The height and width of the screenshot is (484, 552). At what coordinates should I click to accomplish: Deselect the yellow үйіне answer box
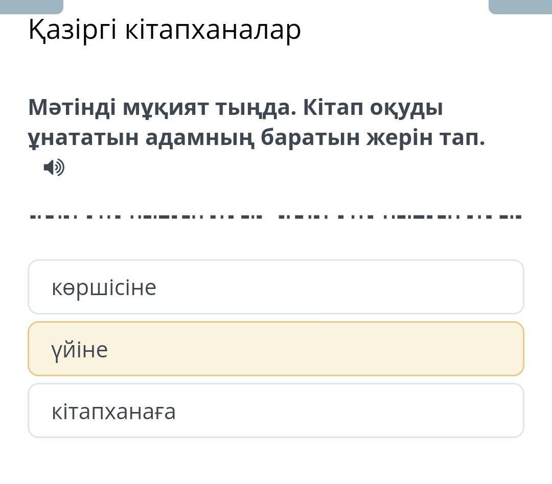pos(276,349)
